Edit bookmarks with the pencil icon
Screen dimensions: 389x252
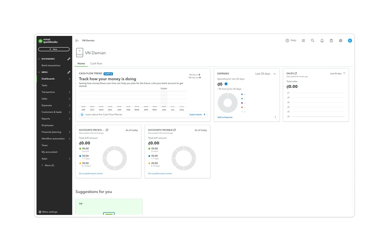click(69, 59)
